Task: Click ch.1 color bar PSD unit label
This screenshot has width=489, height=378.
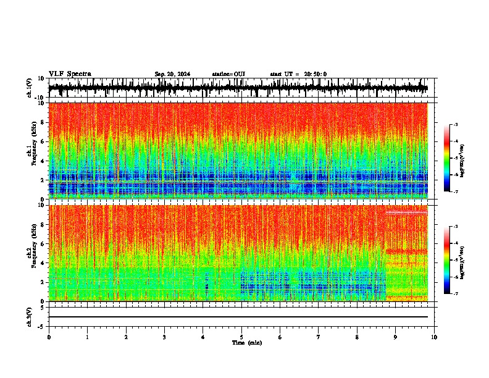Action: (x=462, y=161)
